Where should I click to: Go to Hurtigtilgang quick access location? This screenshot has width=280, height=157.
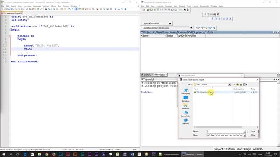pyautogui.click(x=185, y=91)
